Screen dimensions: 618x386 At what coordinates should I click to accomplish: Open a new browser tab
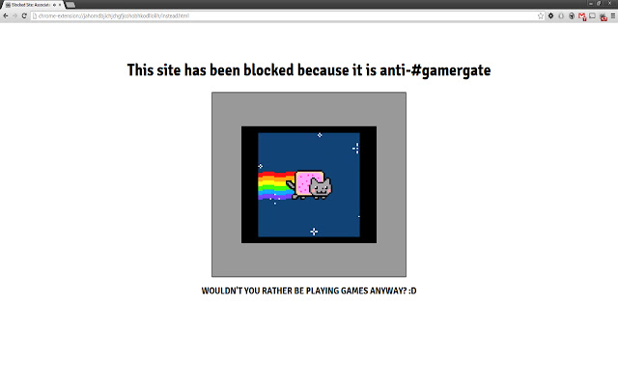pyautogui.click(x=70, y=5)
